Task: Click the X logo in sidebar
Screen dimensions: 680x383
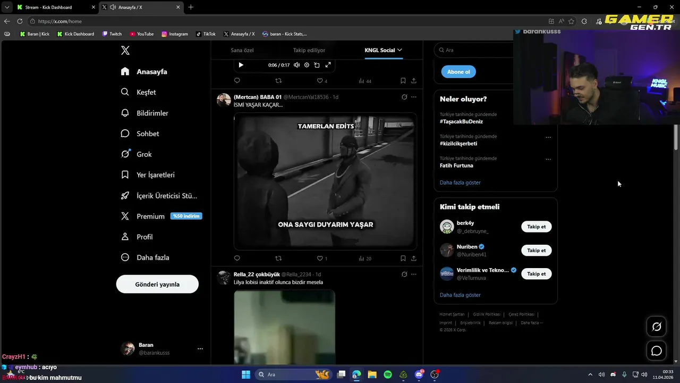Action: pyautogui.click(x=125, y=51)
